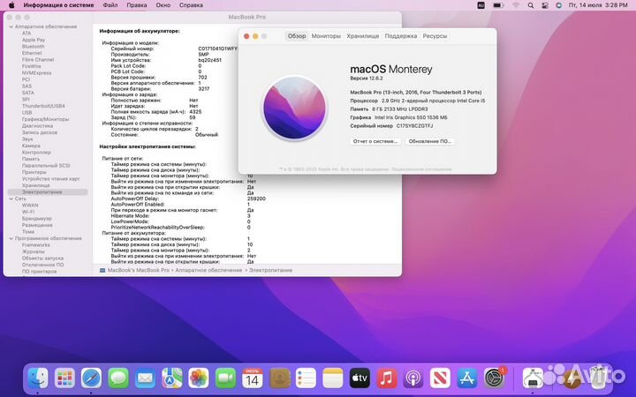Open the Photos app in Dock

click(199, 378)
